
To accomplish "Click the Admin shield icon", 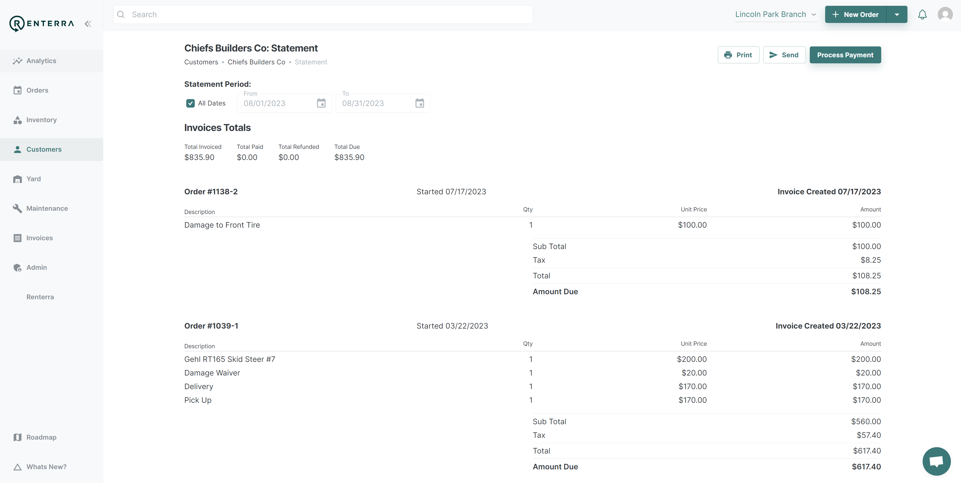I will pos(17,267).
